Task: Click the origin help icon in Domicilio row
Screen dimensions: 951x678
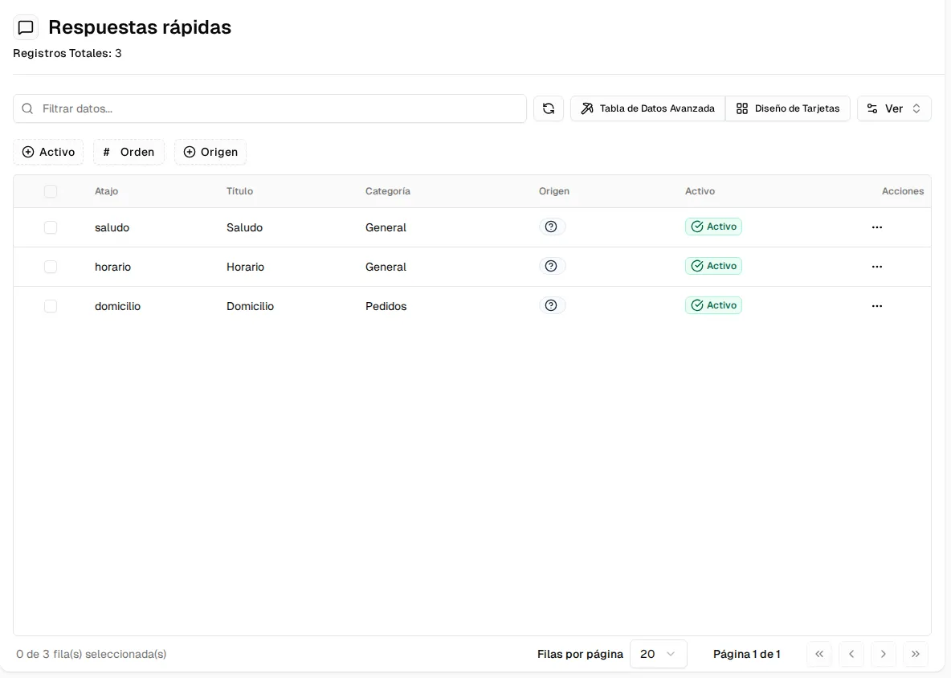Action: (x=551, y=305)
